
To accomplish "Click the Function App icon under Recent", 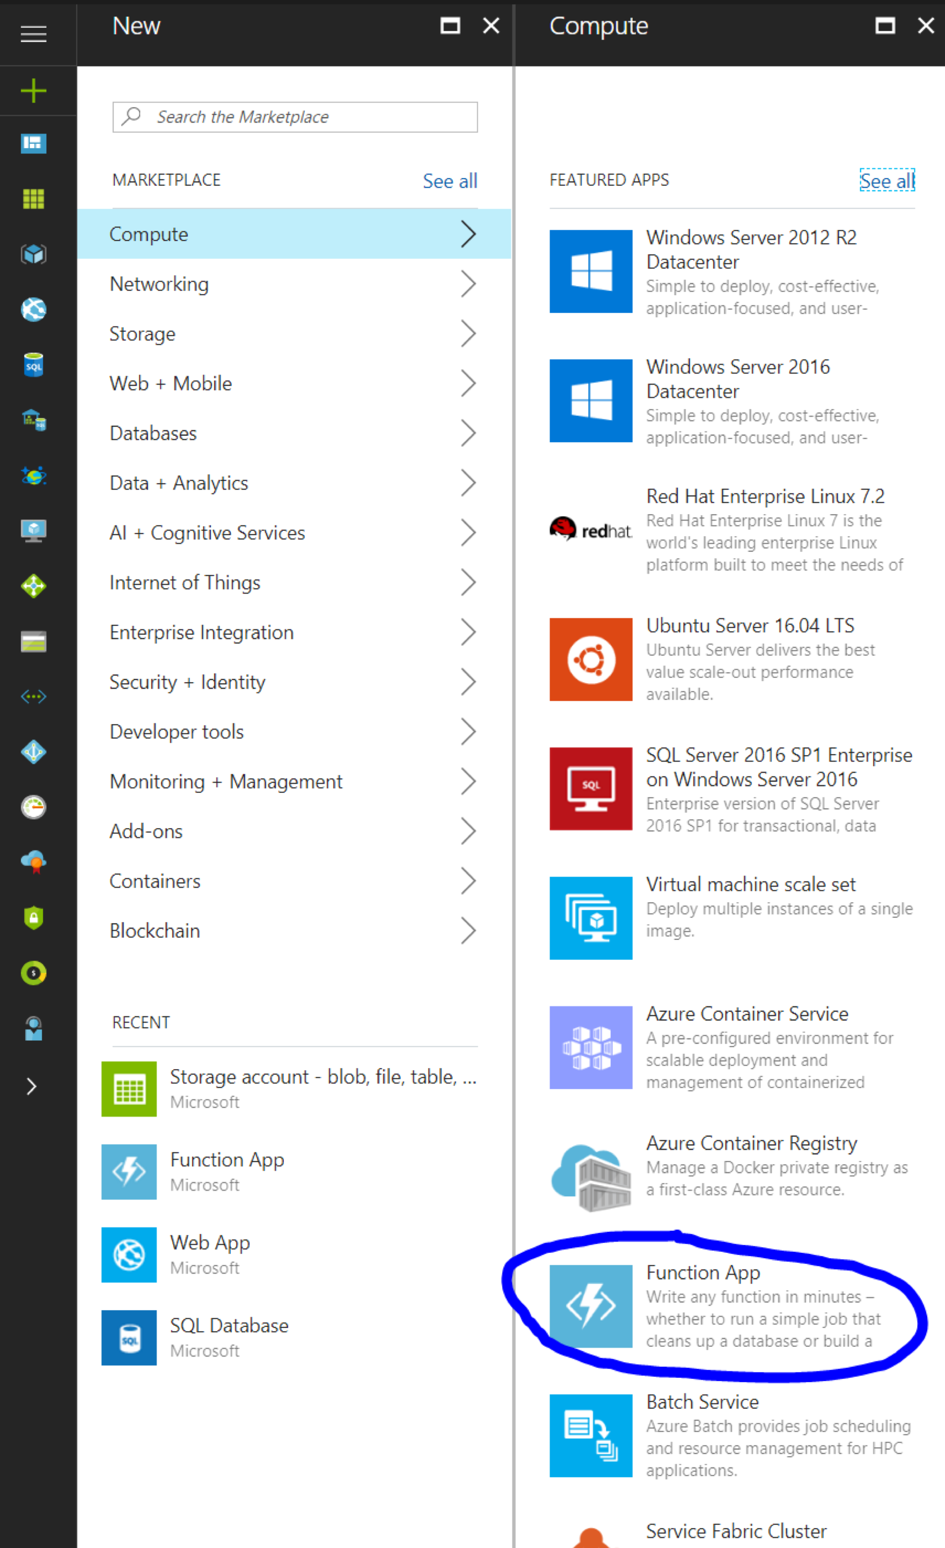I will [129, 1172].
